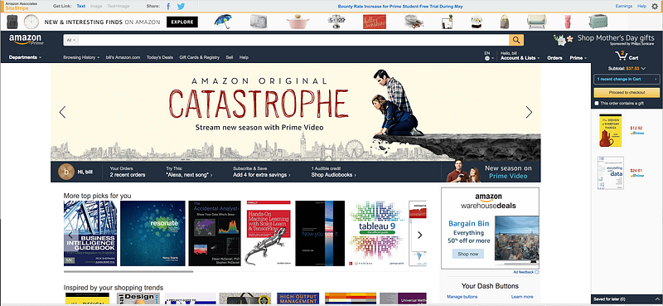Click the magnifying glass search button
The height and width of the screenshot is (306, 663).
516,40
